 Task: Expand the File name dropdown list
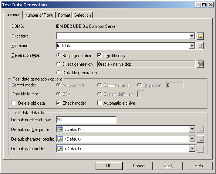tap(192, 46)
